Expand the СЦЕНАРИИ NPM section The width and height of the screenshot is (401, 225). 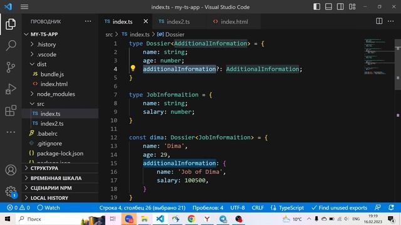(60, 188)
